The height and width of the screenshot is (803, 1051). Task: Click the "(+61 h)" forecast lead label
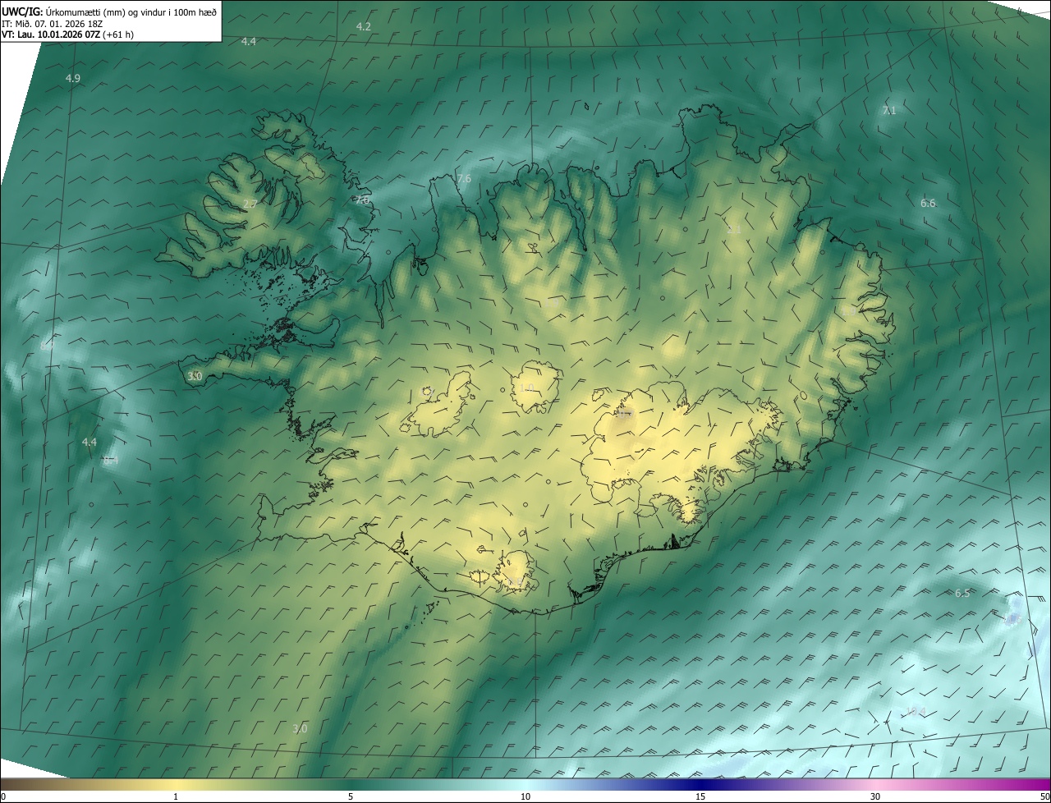(x=118, y=34)
